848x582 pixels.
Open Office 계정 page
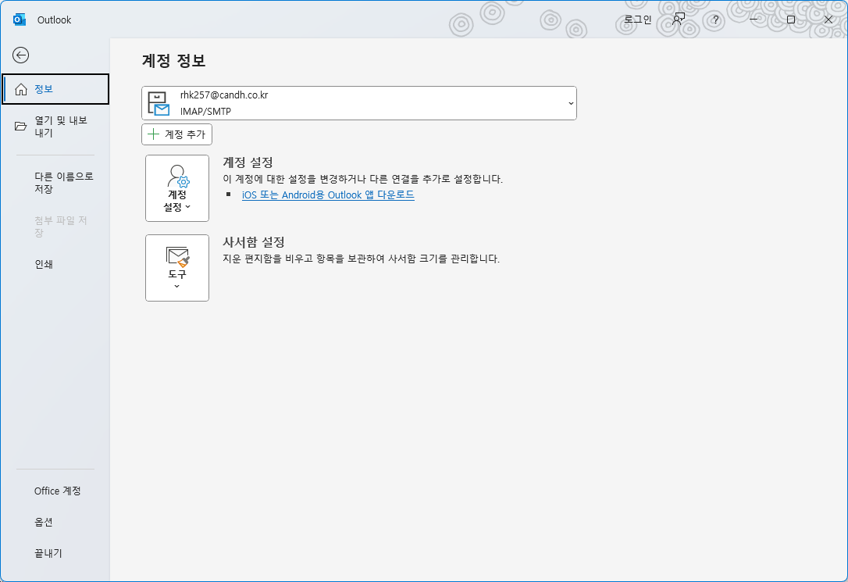click(55, 491)
